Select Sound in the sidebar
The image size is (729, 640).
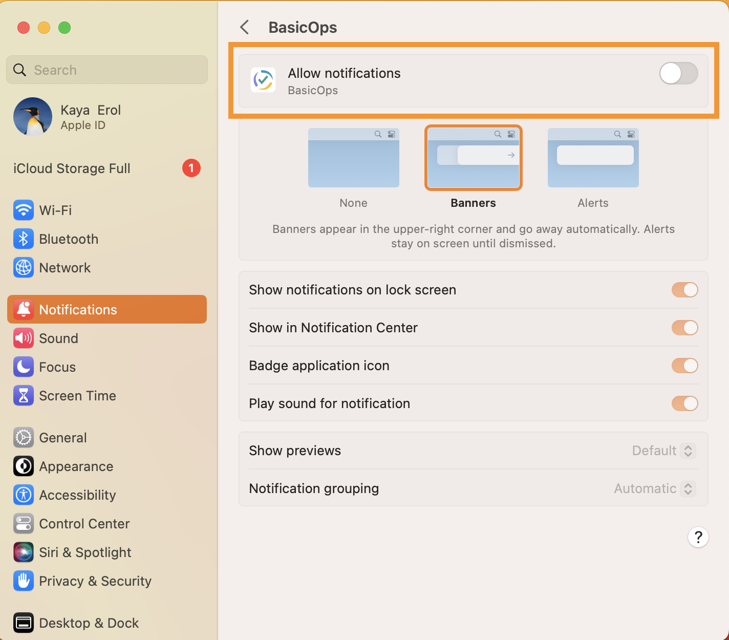tap(107, 338)
